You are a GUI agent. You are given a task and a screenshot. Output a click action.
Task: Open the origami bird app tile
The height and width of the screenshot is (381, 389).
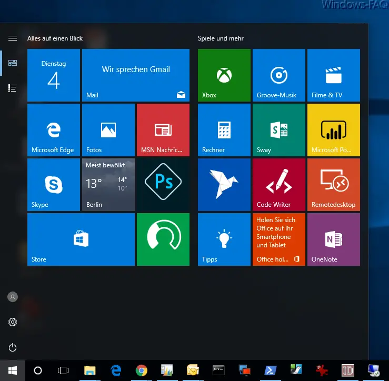point(224,185)
